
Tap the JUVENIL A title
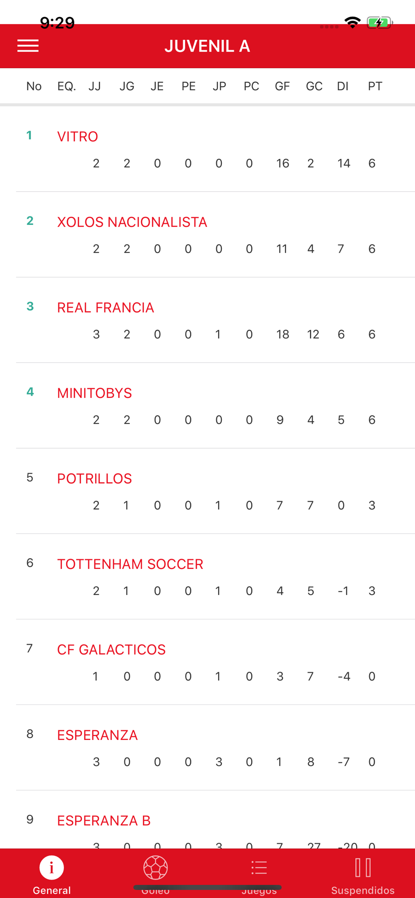pos(207,46)
